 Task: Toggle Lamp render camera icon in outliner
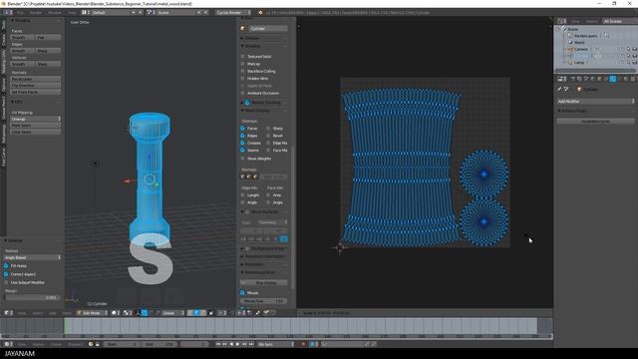pos(634,62)
